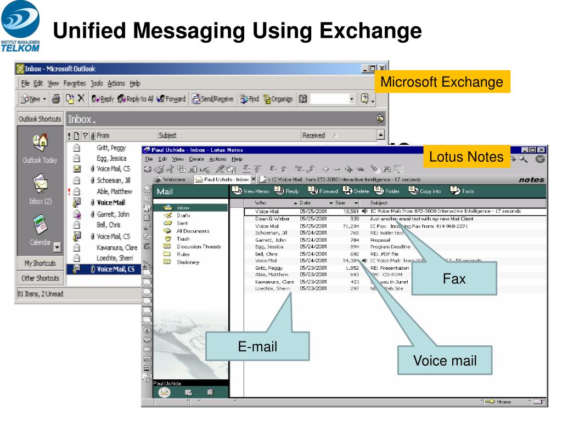Open the View menu in Lotus Notes

tap(178, 159)
